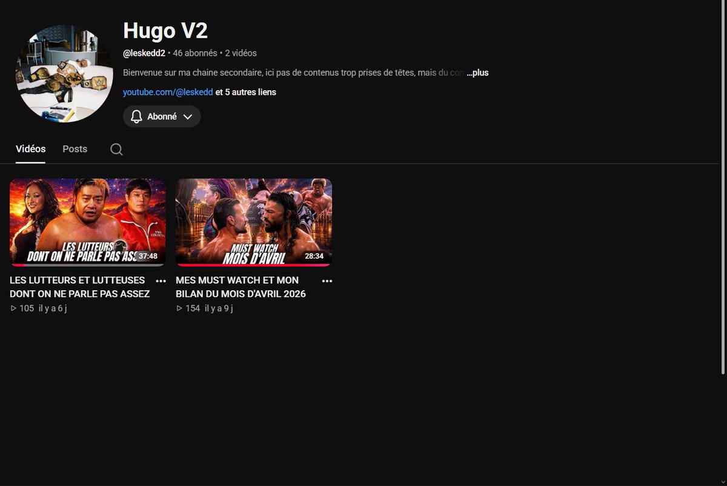Click the '105' view count
The height and width of the screenshot is (486, 727).
(26, 308)
